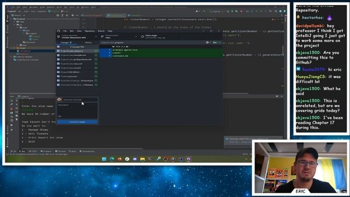Open the Project panel gear options in IntelliJ
This screenshot has height=197, width=350.
(x=72, y=15)
